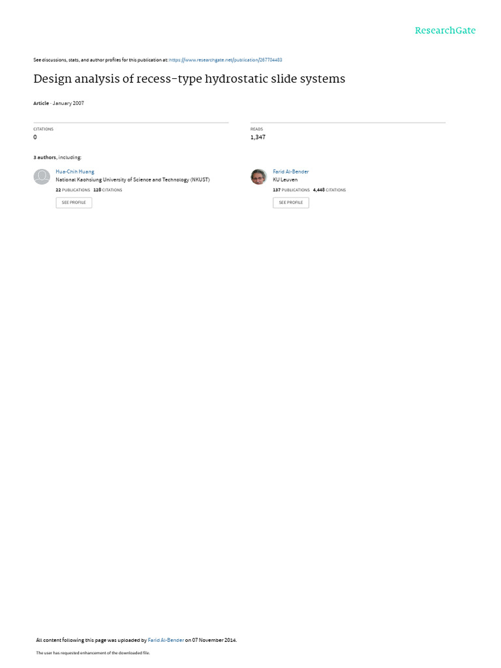Image resolution: width=501 pixels, height=668 pixels.
Task: Click the paper title 'Design analysis of recess-type'
Action: (189, 79)
